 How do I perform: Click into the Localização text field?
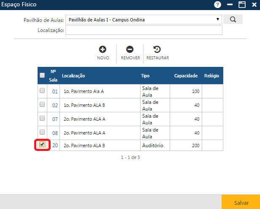[144, 30]
